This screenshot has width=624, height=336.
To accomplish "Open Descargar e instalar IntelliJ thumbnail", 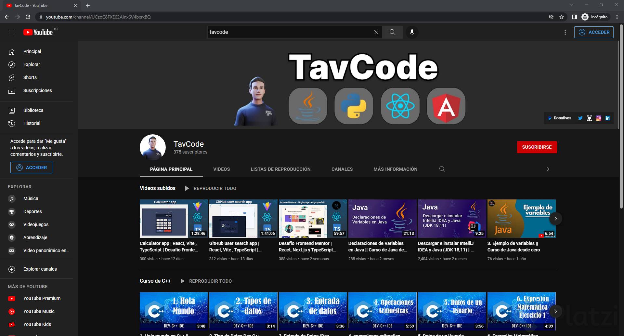I will pyautogui.click(x=452, y=219).
